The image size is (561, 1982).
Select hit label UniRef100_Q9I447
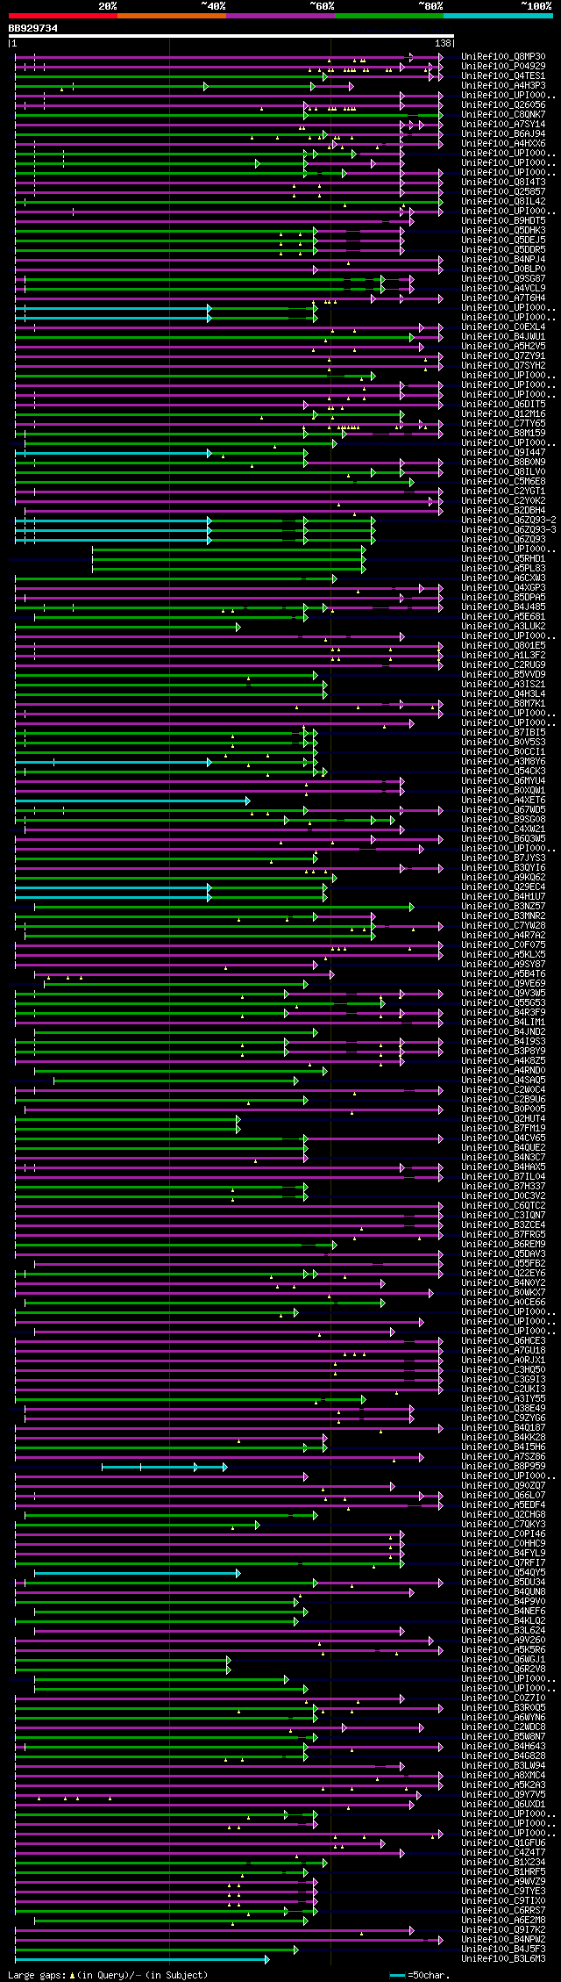[503, 452]
